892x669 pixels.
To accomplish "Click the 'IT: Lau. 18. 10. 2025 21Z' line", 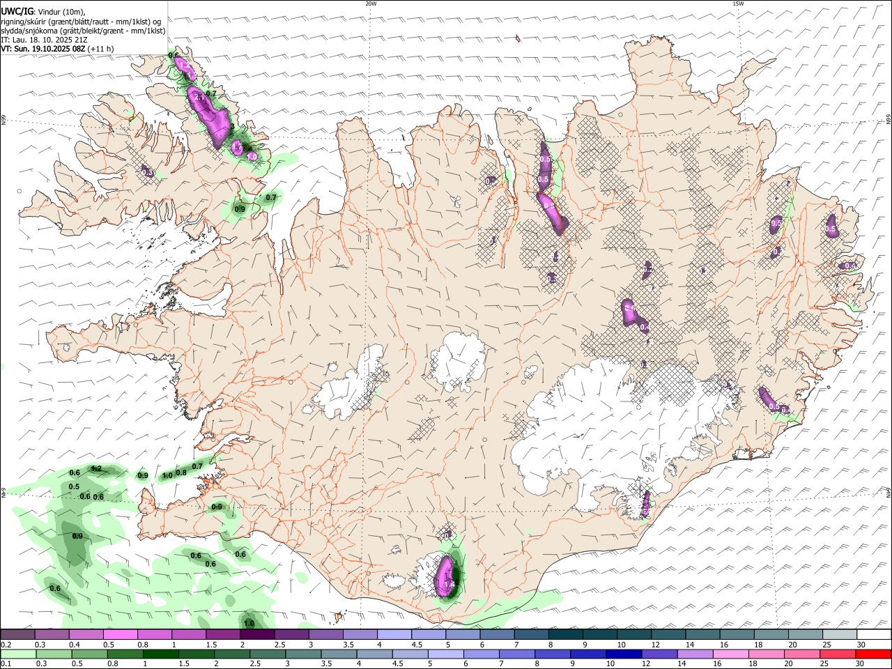I will pyautogui.click(x=43, y=40).
